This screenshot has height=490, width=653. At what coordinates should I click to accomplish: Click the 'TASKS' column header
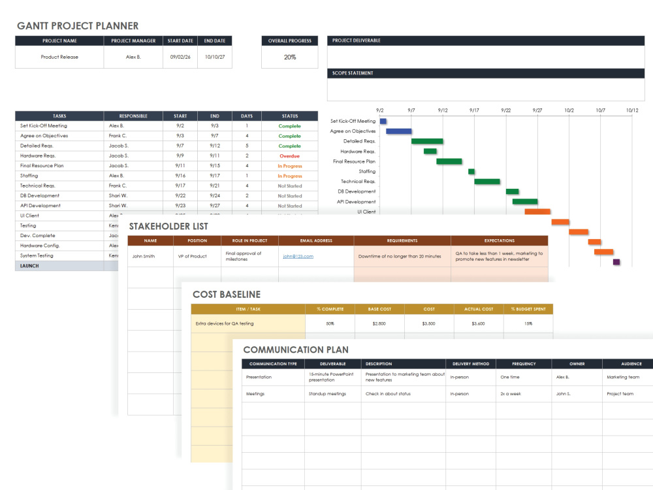point(59,116)
